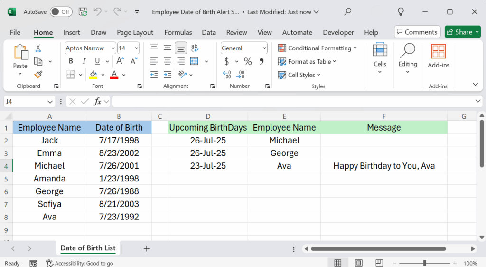Switch to Page Break Preview view icon
The height and width of the screenshot is (267, 486).
click(380, 263)
